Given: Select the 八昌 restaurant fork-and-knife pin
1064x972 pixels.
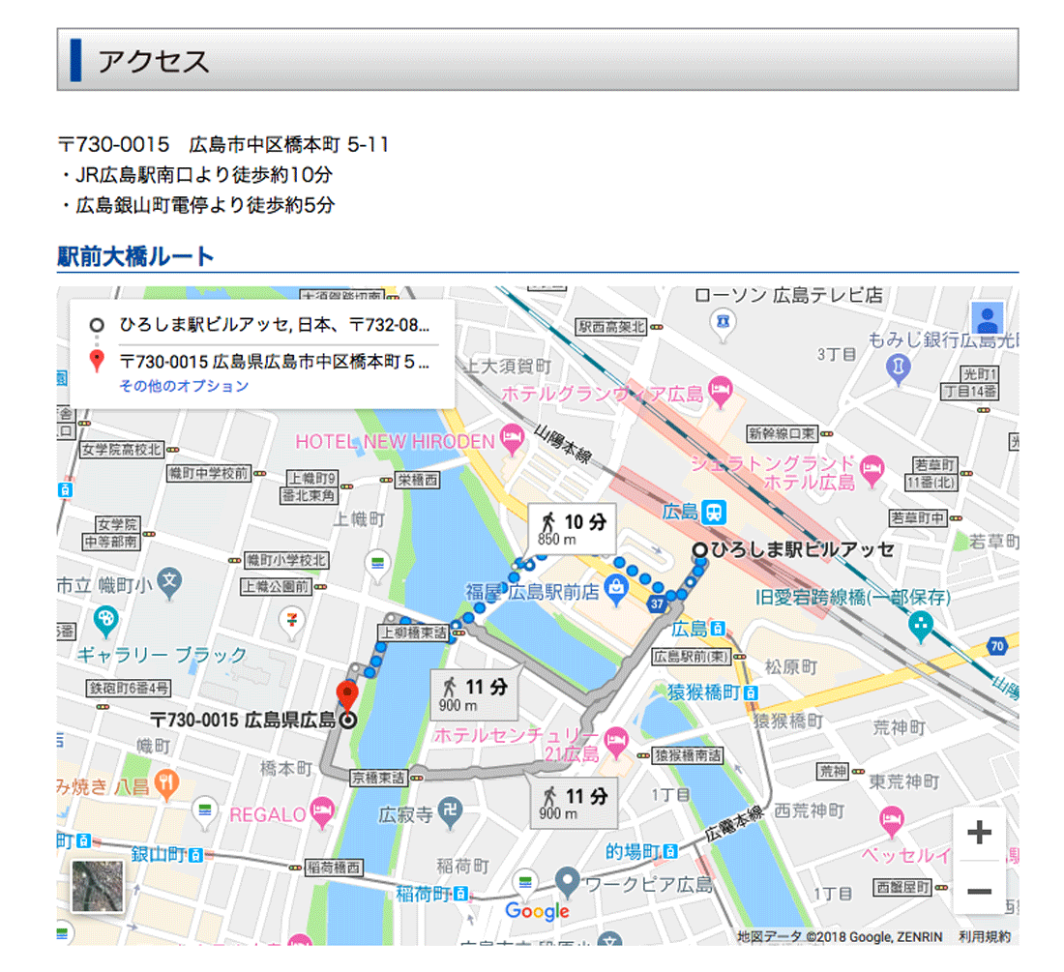Looking at the screenshot, I should 166,784.
